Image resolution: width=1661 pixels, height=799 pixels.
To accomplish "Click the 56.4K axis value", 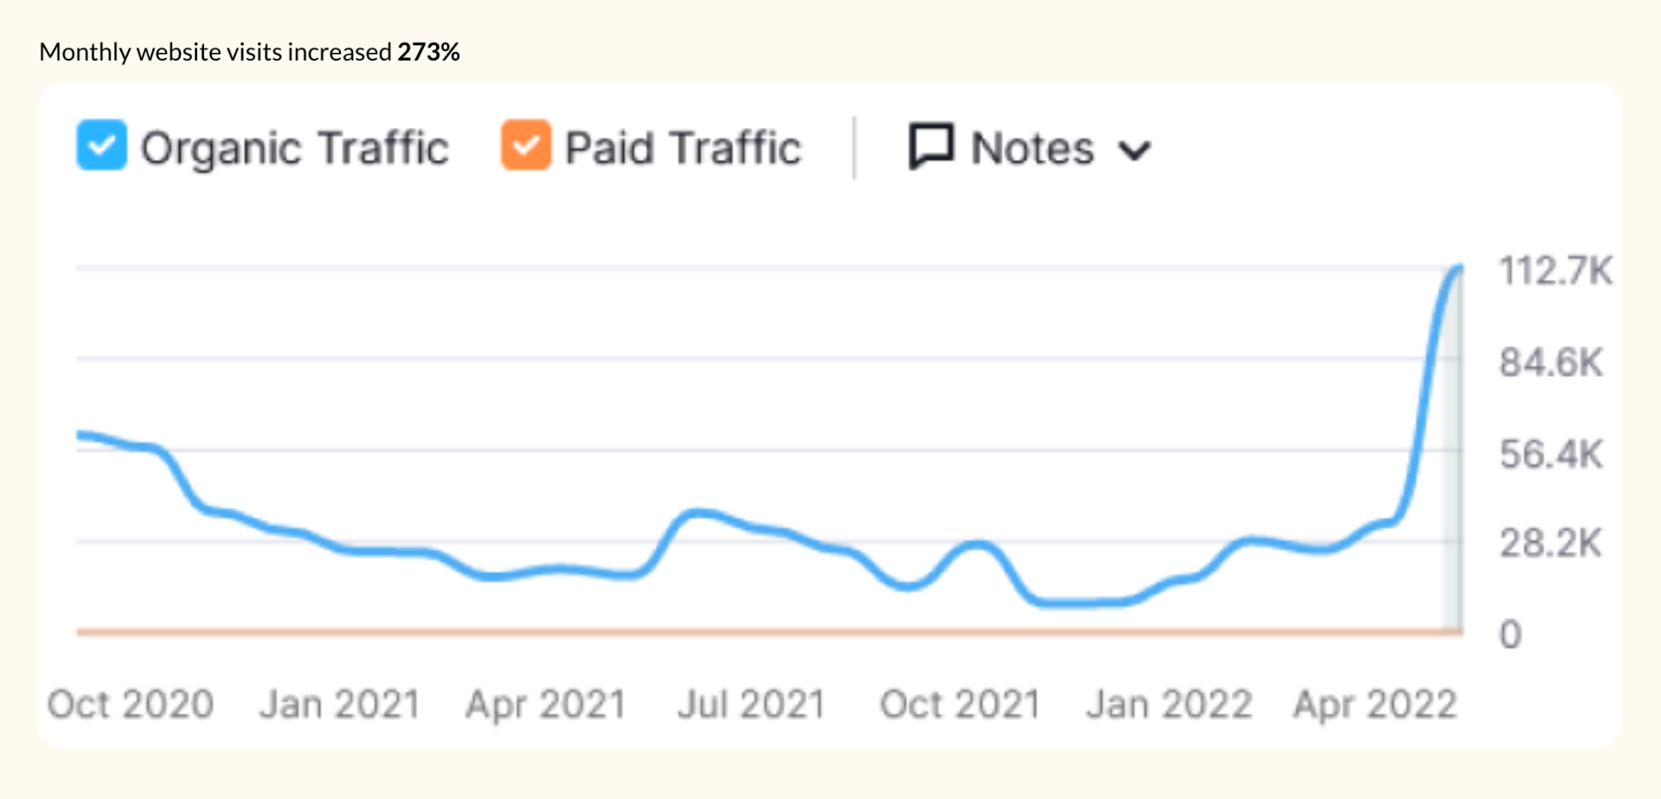I will (1551, 454).
